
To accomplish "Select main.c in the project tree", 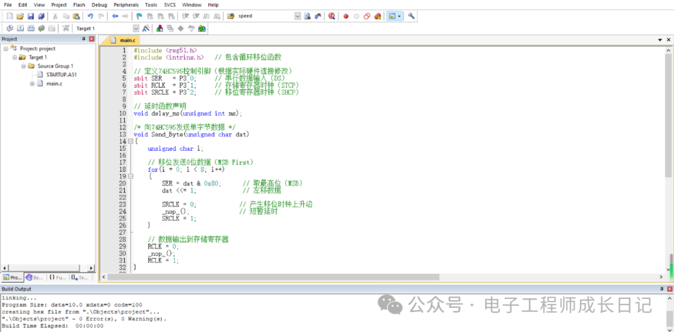I will [54, 83].
